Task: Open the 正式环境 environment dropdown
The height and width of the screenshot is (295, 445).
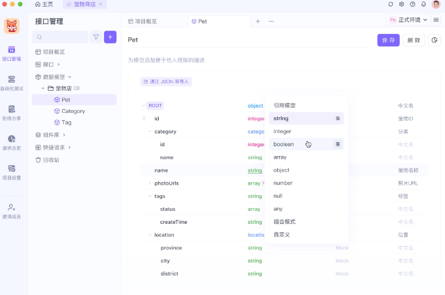Action: pyautogui.click(x=408, y=20)
